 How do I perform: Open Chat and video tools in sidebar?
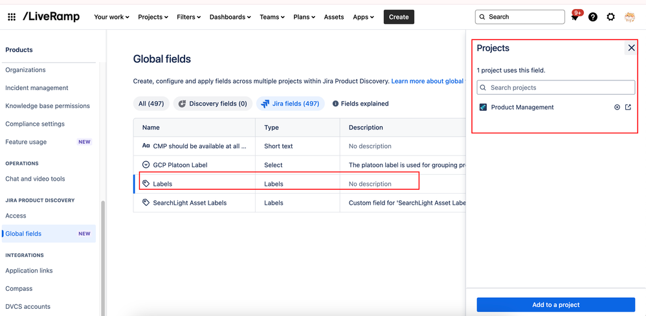[x=35, y=179]
